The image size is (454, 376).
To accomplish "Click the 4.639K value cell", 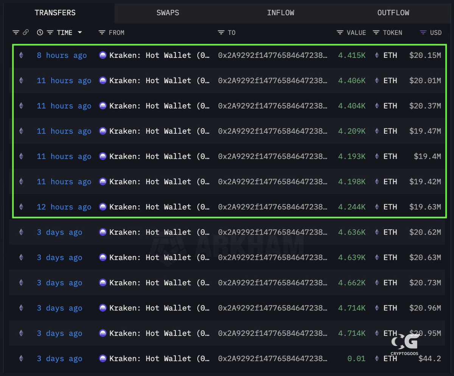I will pos(352,257).
